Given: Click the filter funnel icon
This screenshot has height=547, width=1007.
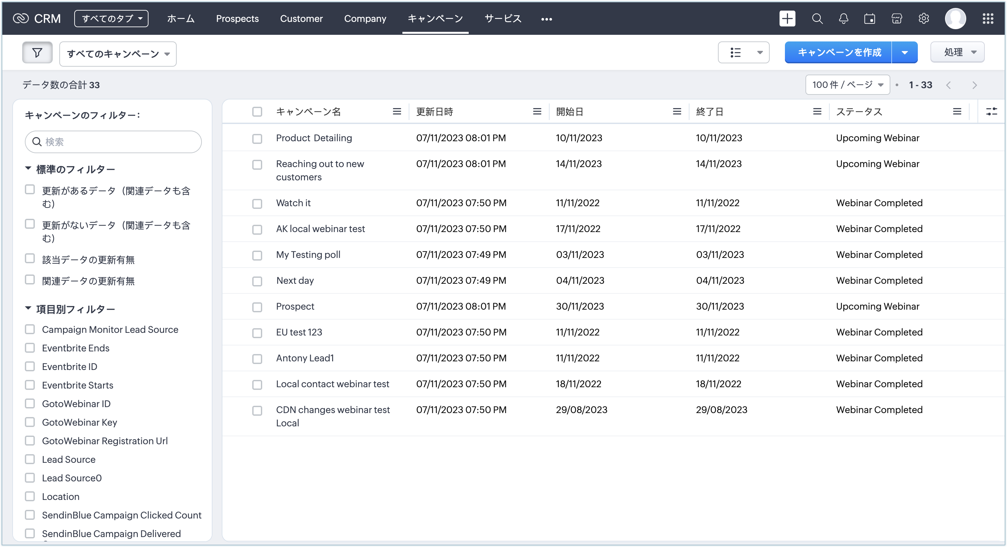Looking at the screenshot, I should 37,52.
